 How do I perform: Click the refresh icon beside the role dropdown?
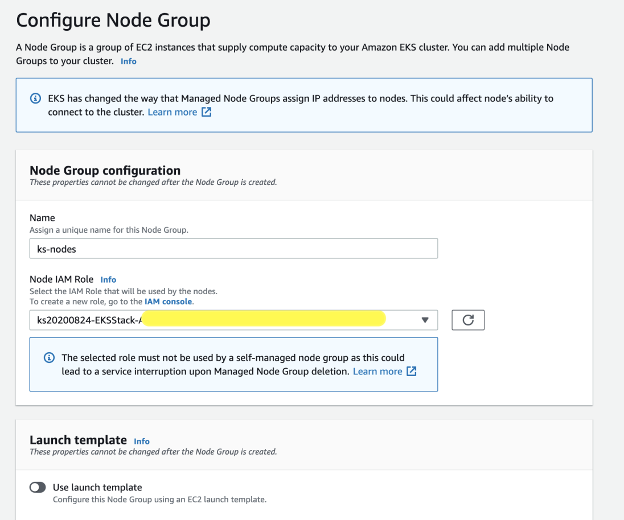click(x=467, y=320)
